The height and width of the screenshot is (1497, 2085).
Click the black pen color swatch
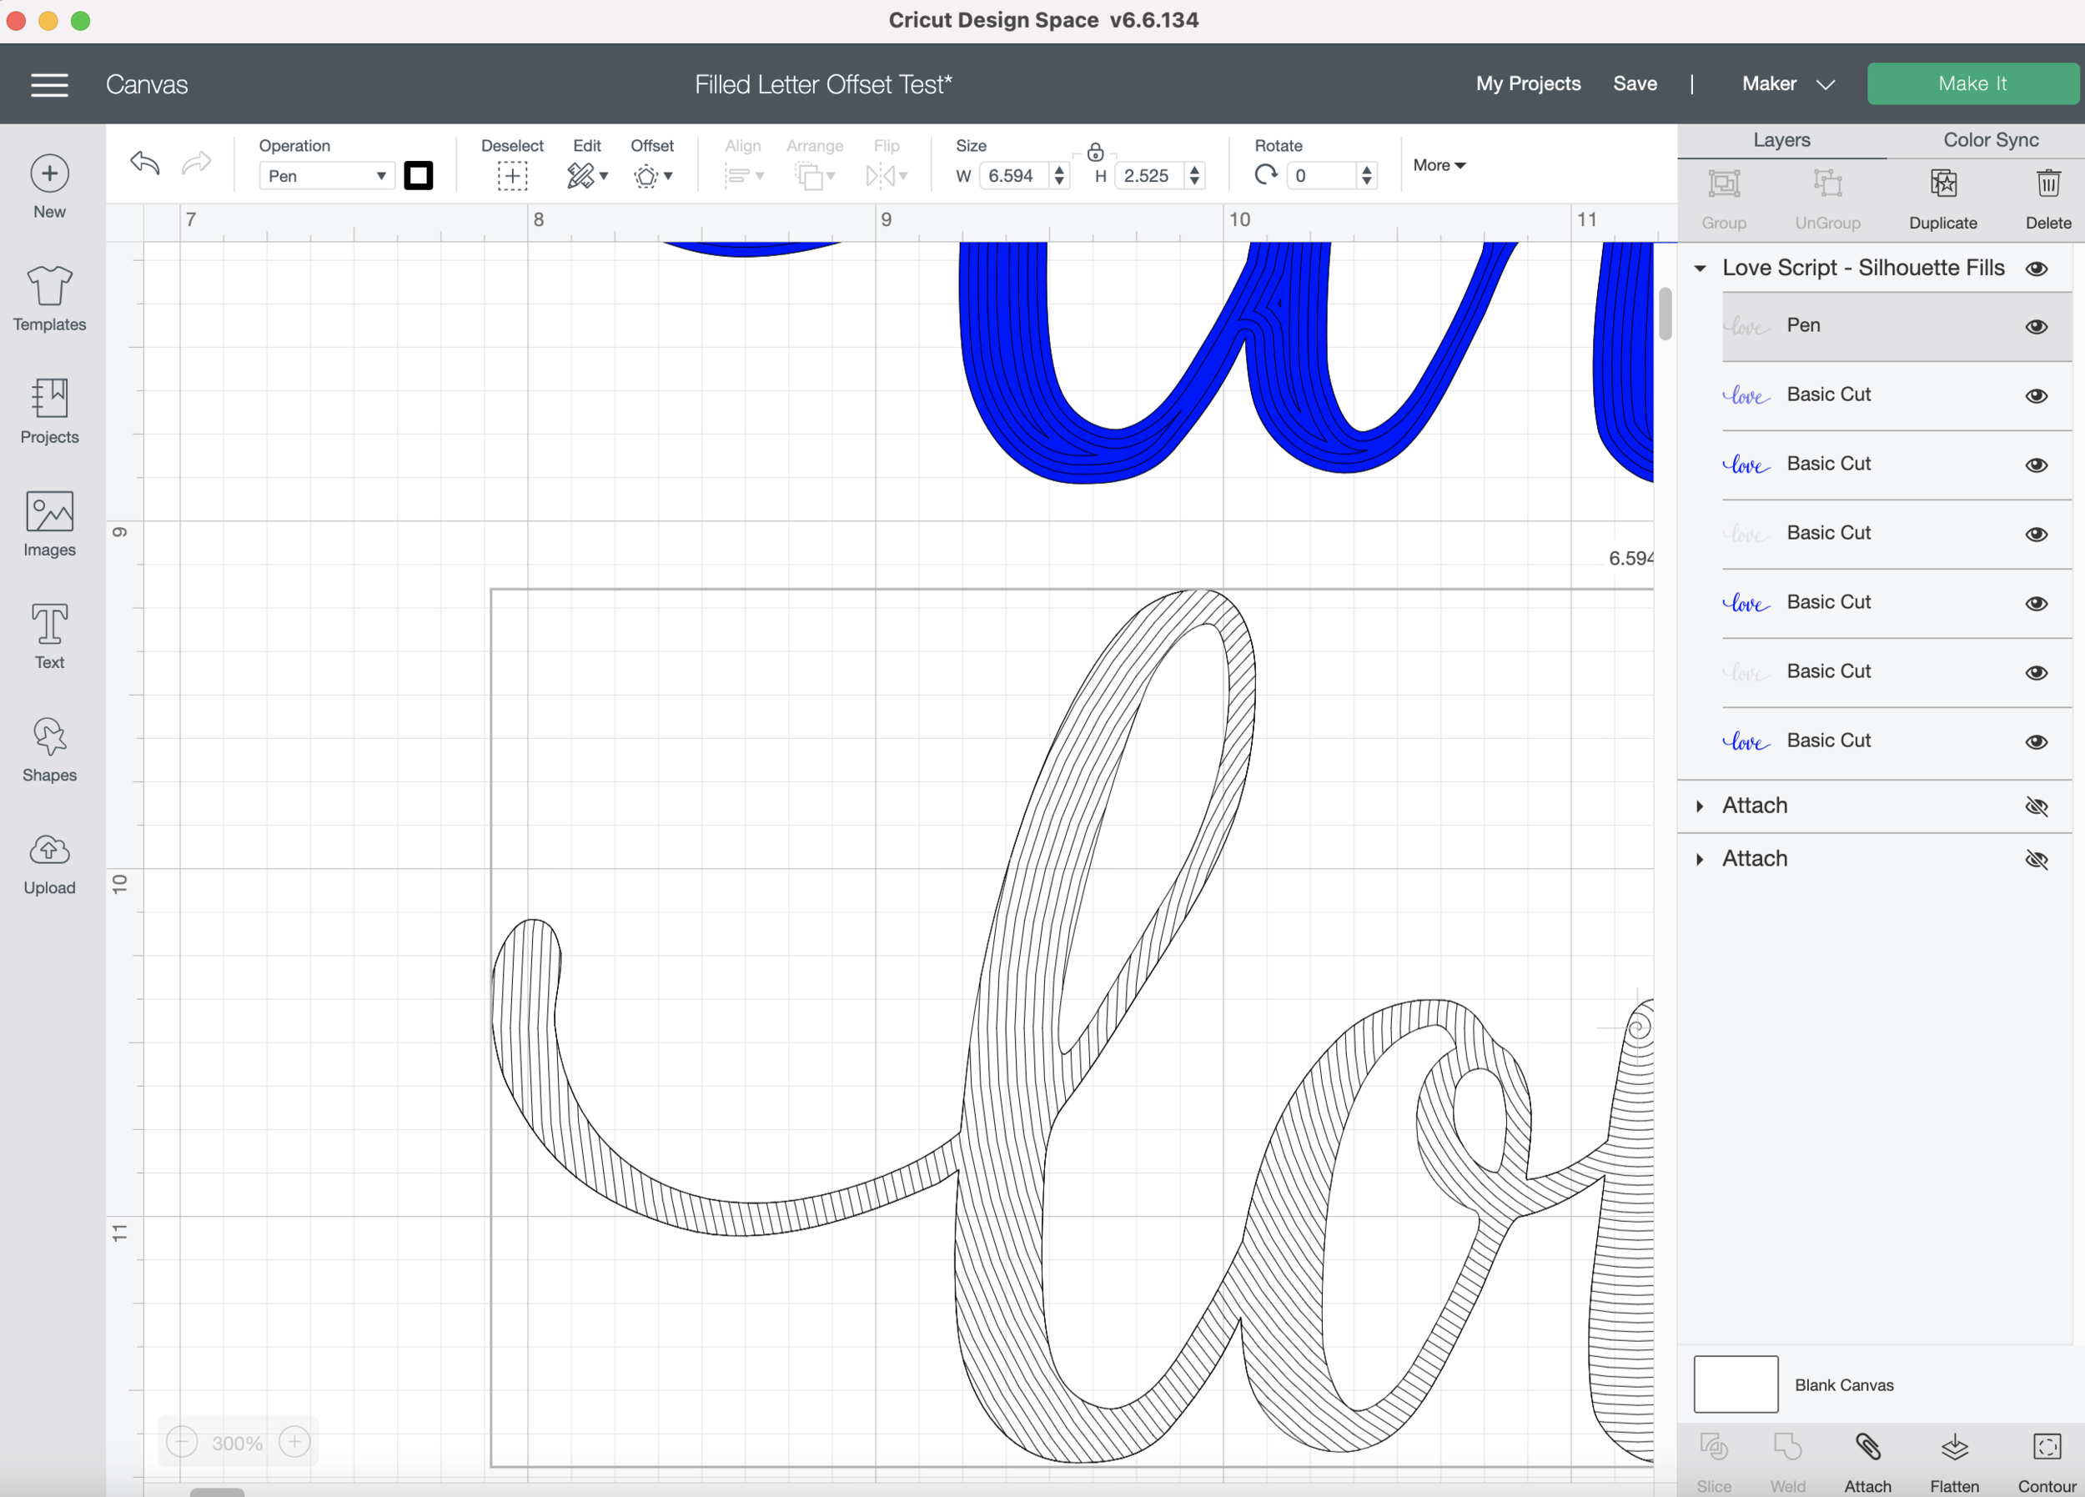point(419,176)
